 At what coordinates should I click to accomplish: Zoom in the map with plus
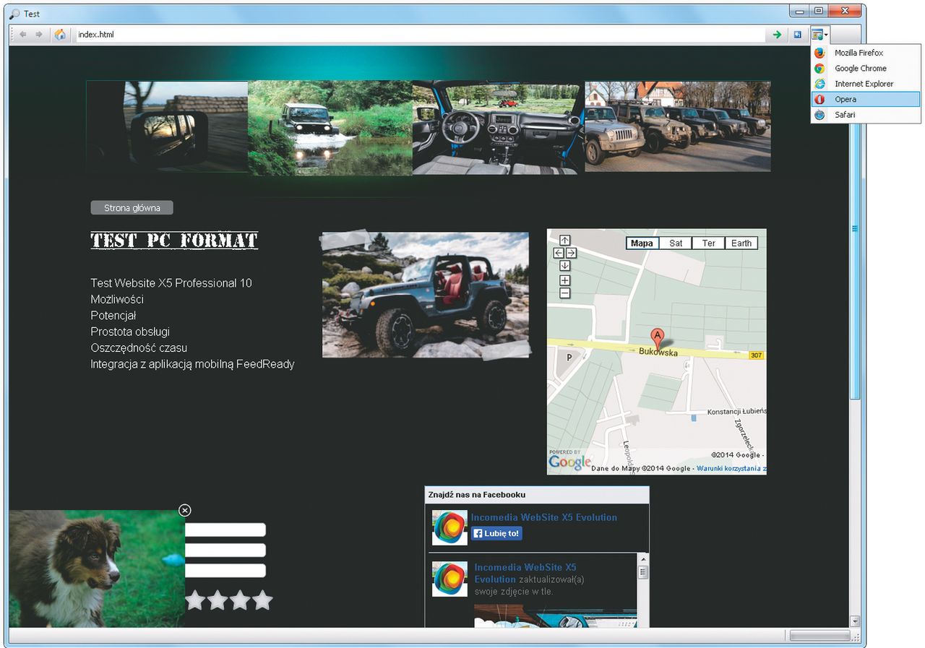565,280
